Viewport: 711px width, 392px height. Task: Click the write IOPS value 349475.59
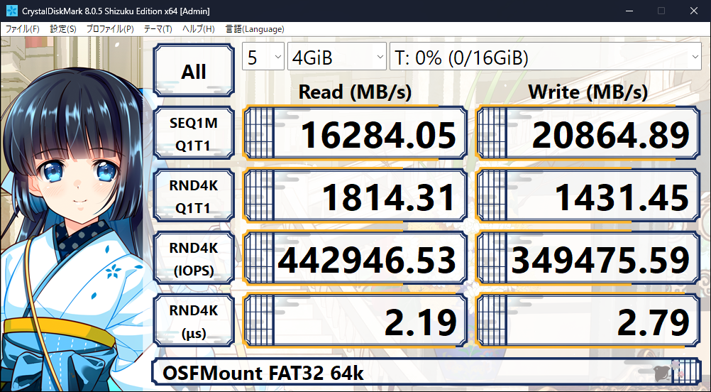588,258
